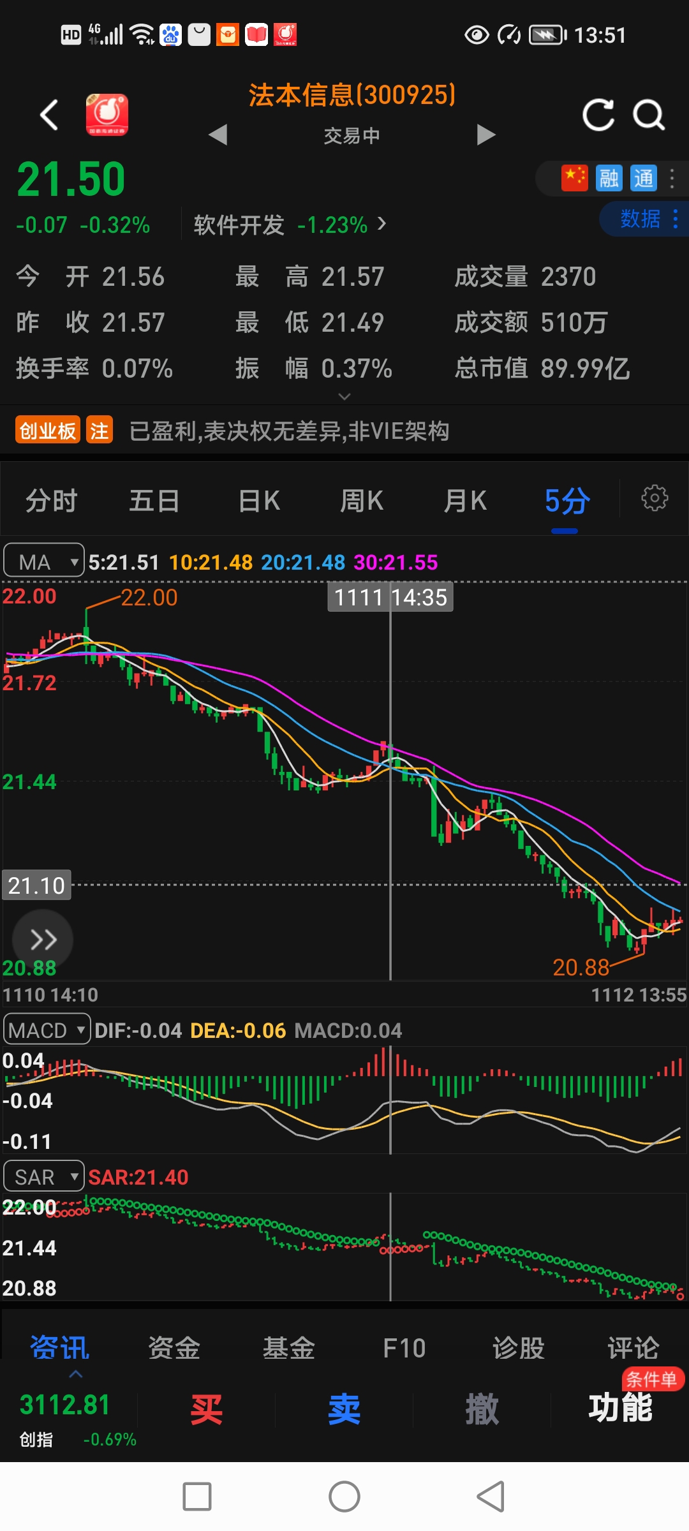The height and width of the screenshot is (1531, 689).
Task: Tap Android recent apps square button
Action: click(x=197, y=1497)
